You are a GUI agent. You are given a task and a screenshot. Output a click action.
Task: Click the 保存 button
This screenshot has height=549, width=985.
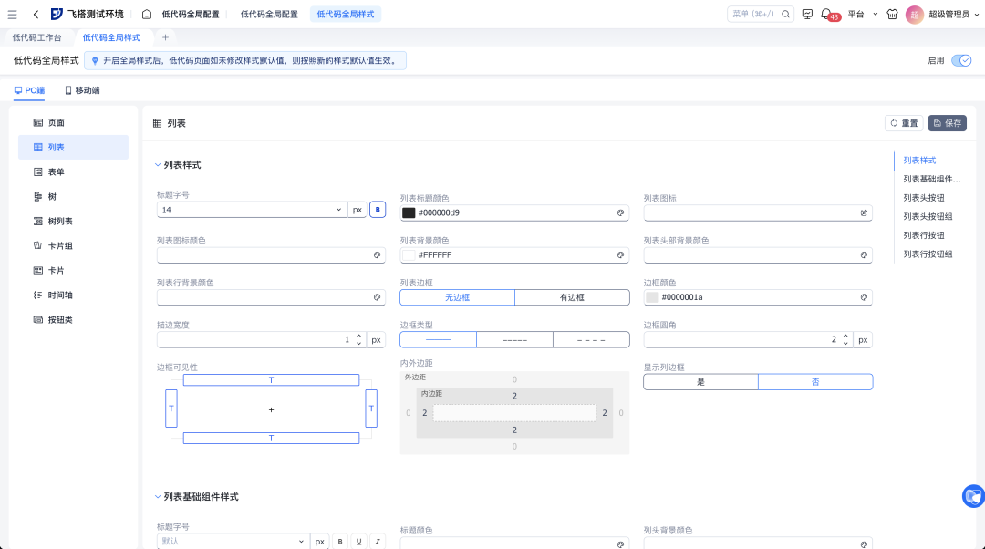click(x=948, y=123)
